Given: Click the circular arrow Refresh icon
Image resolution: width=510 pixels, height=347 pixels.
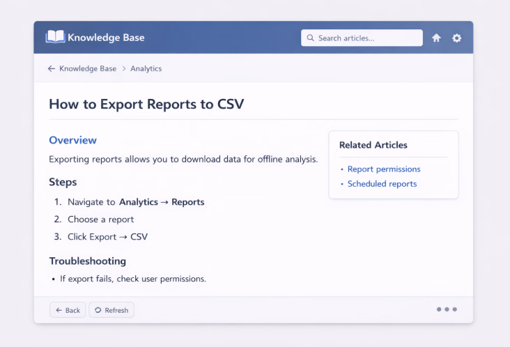Looking at the screenshot, I should tap(98, 310).
